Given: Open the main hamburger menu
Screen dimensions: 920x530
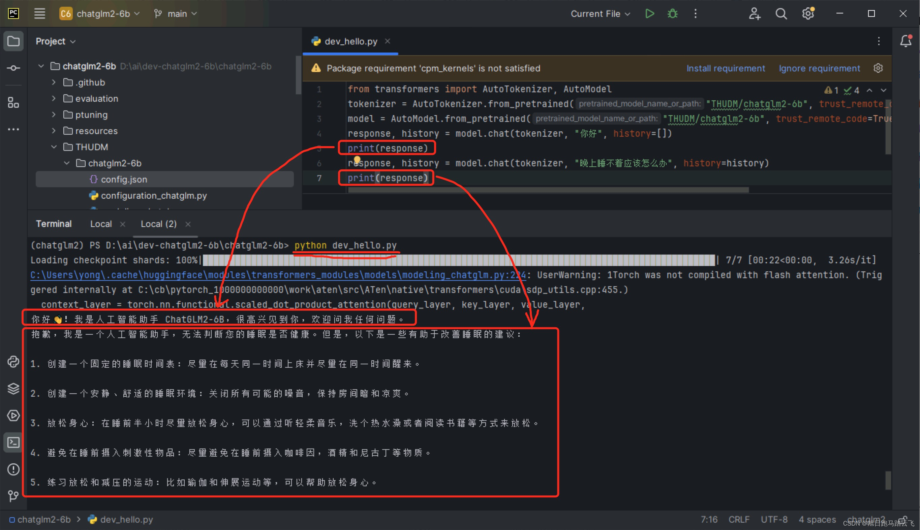Looking at the screenshot, I should click(40, 14).
